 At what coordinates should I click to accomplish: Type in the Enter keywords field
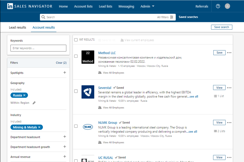(38, 48)
